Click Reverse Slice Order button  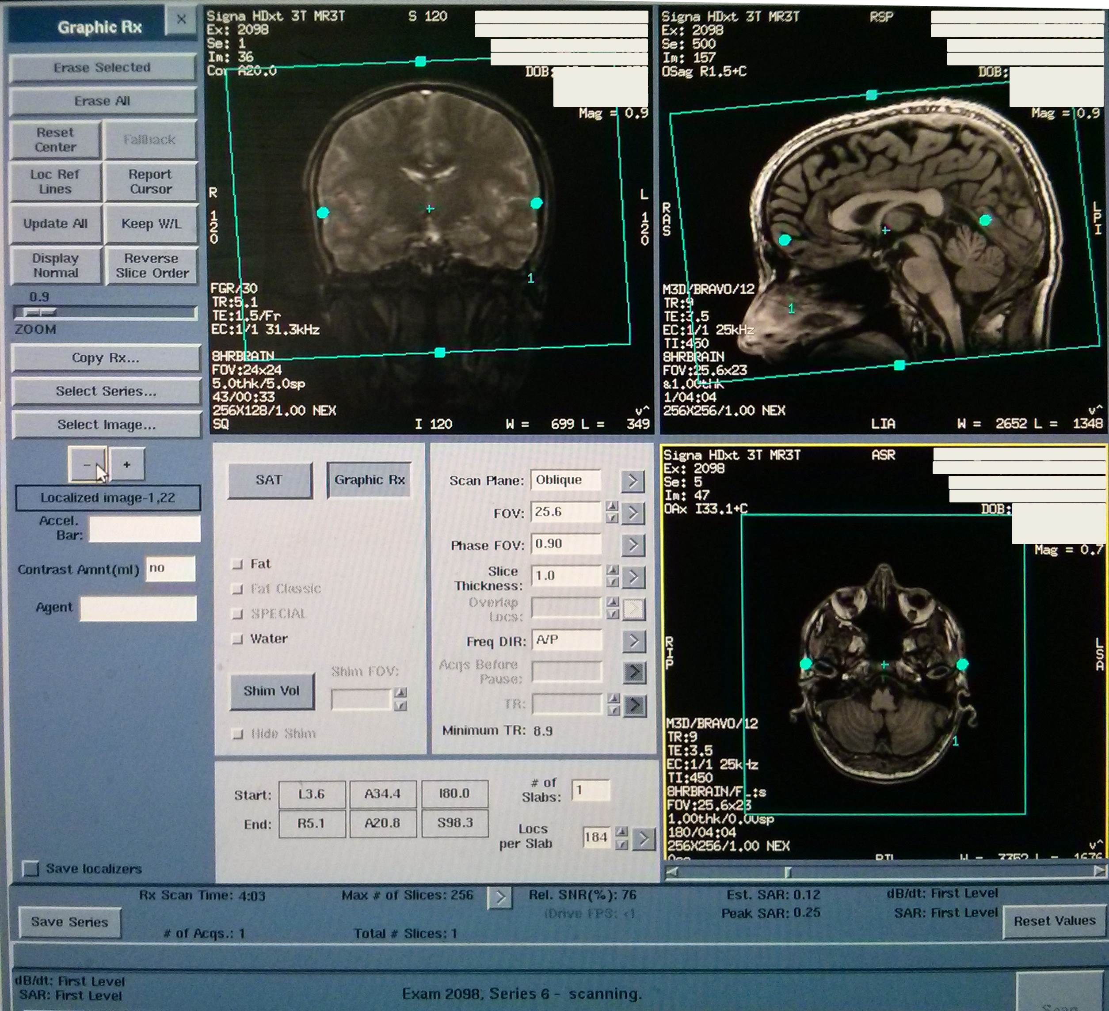tap(151, 266)
